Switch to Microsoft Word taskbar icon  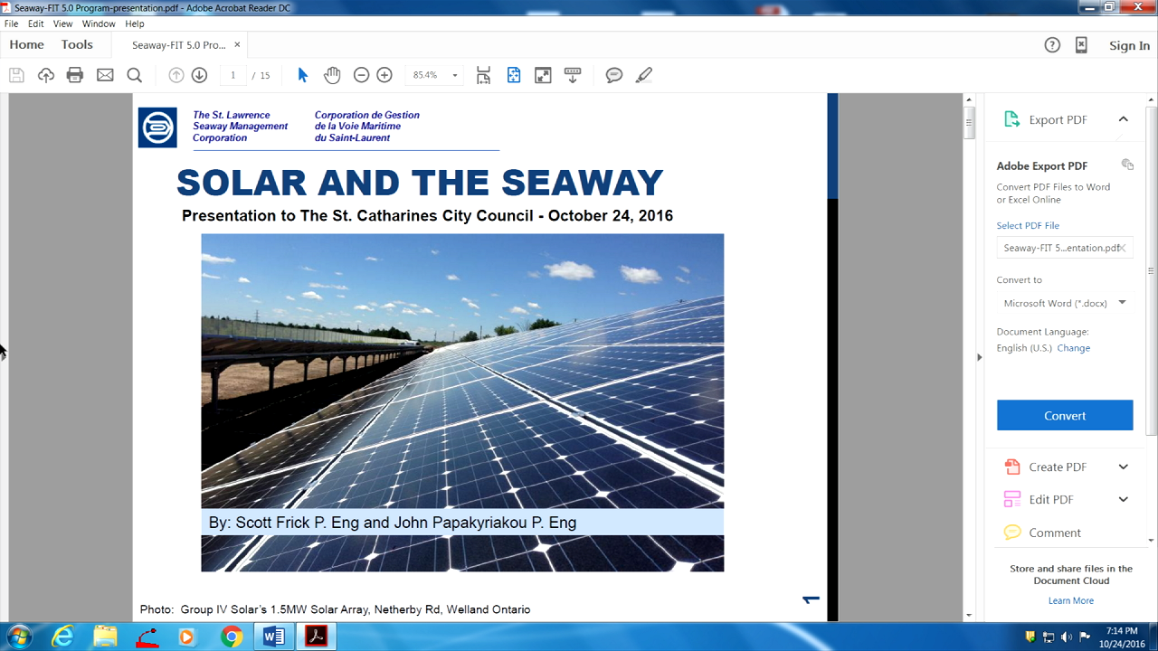(x=273, y=637)
